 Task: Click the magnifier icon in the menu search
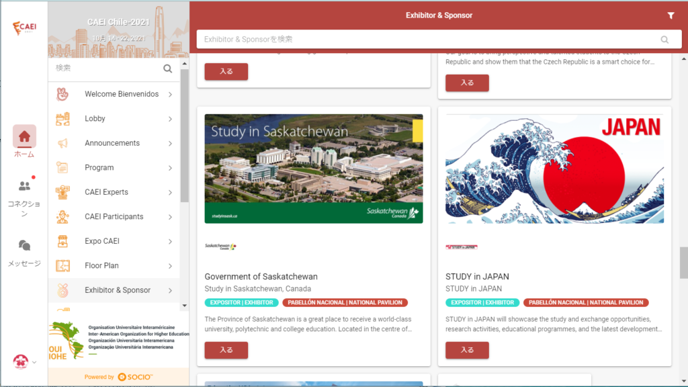click(x=167, y=69)
